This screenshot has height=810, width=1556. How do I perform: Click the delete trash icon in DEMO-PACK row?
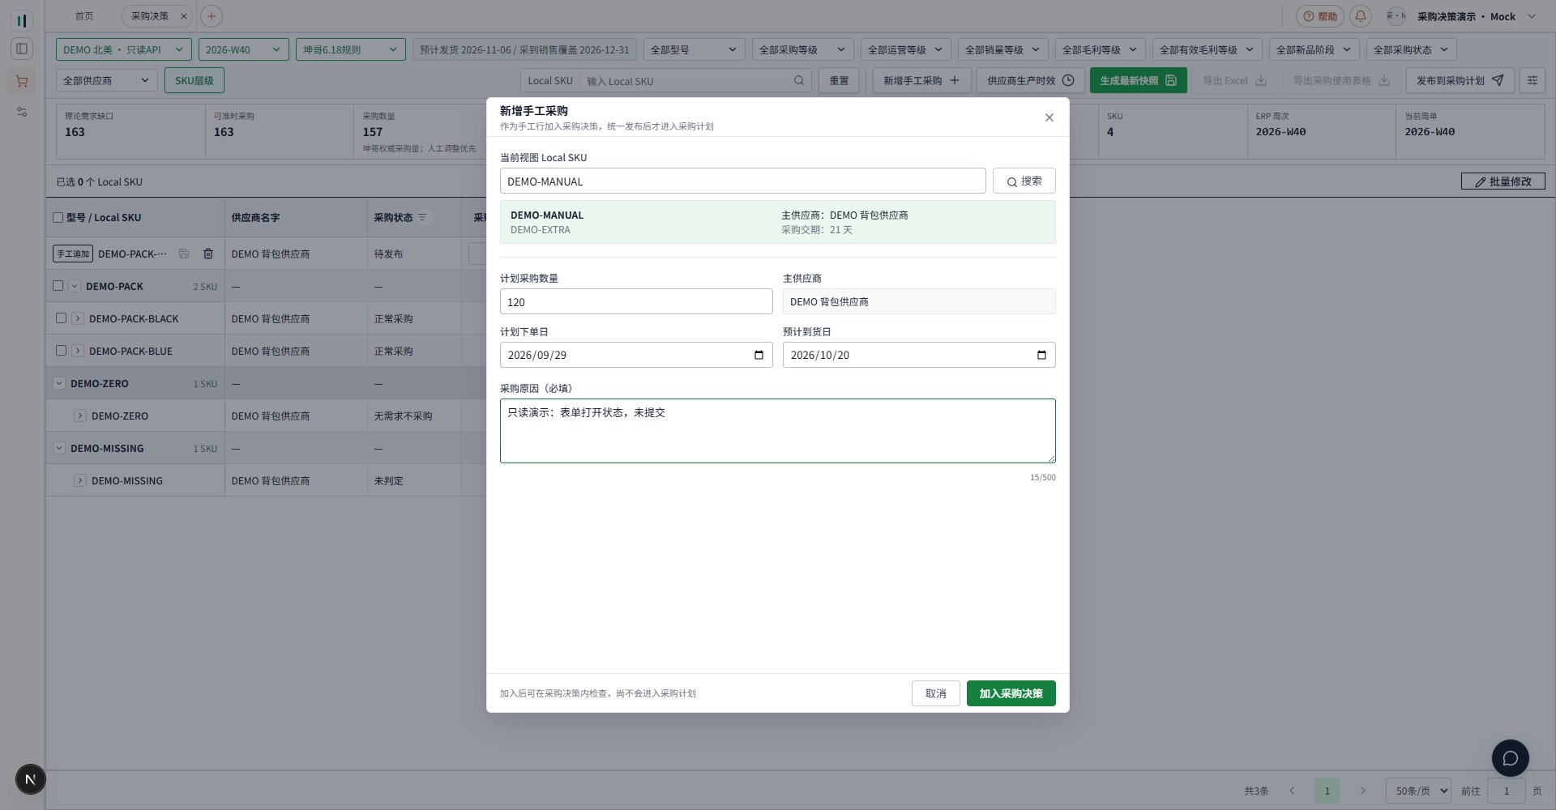pyautogui.click(x=208, y=254)
